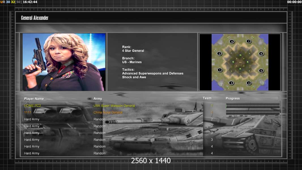
Task: Click the 16:42:44 clock overlay
Action: click(x=30, y=2)
